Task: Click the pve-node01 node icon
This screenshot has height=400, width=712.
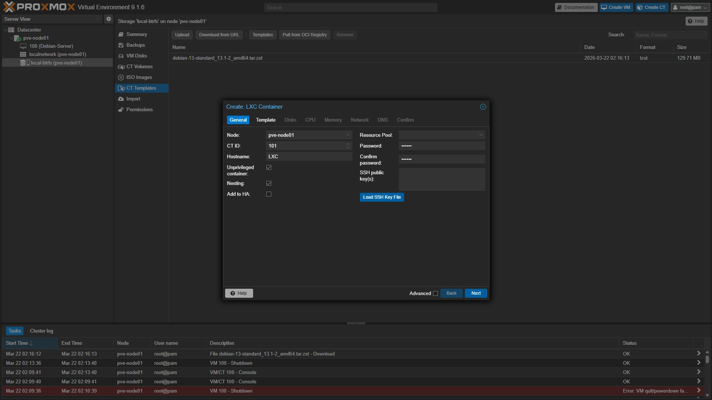Action: click(x=17, y=38)
